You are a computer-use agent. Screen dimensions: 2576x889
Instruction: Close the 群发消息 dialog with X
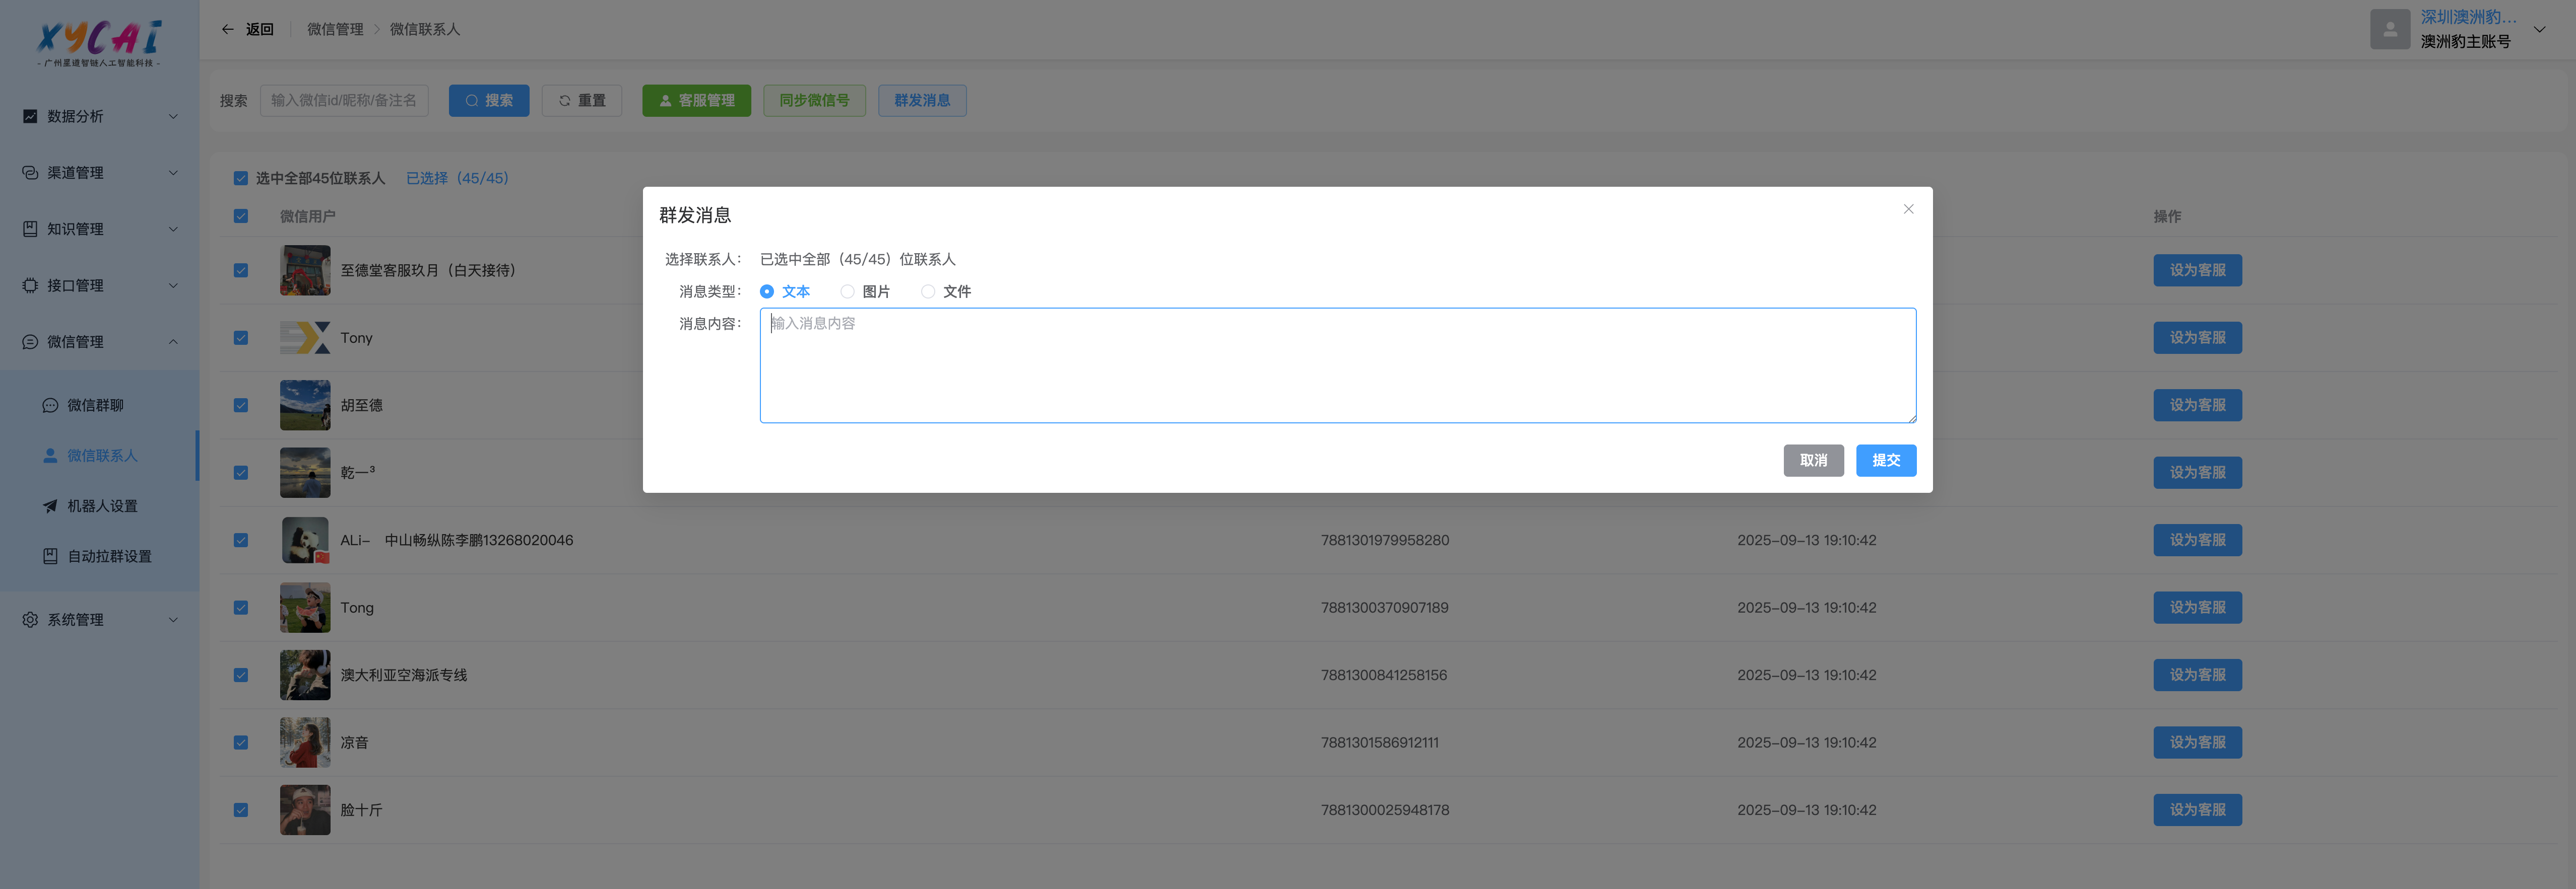coord(1908,209)
